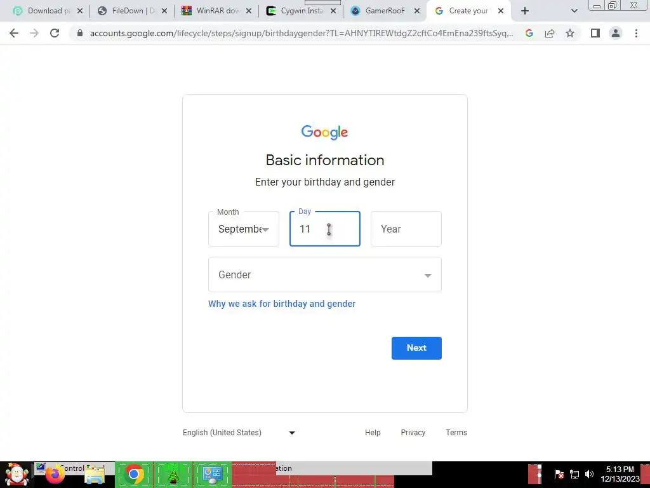
Task: Open the Privacy link
Action: point(413,432)
